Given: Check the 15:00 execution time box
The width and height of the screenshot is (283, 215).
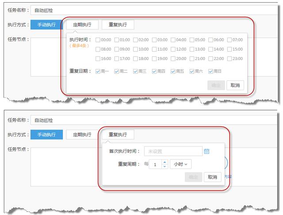Looking at the screenshot, I should tap(229, 49).
